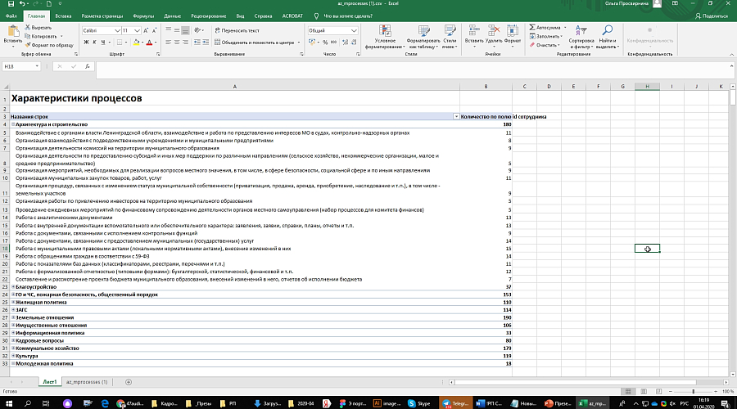
Task: Click the Save icon in quick access toolbar
Action: click(11, 4)
